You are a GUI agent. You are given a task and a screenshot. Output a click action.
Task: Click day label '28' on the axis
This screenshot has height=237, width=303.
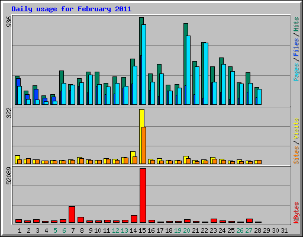tap(257, 230)
